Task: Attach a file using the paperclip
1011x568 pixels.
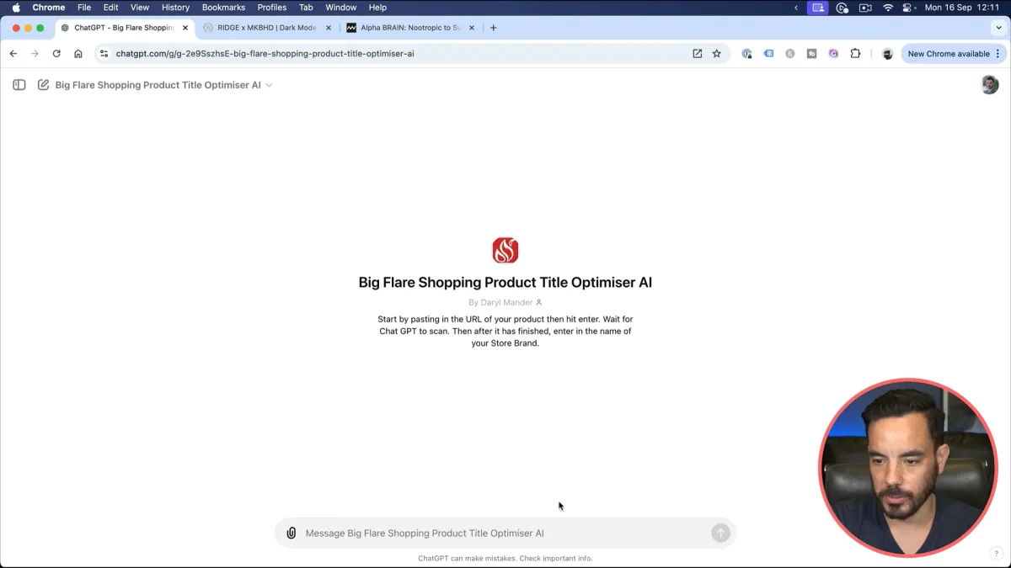Action: click(291, 533)
